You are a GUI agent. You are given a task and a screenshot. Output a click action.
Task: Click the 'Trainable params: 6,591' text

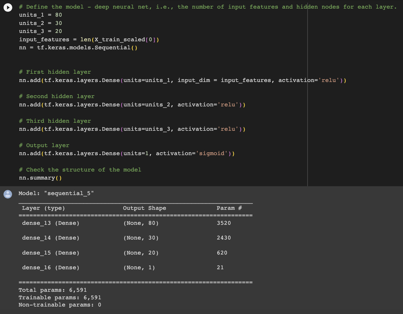[60, 297]
